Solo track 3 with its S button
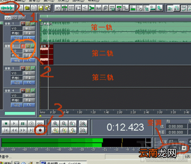This screenshot has height=164, width=191. tap(28, 69)
